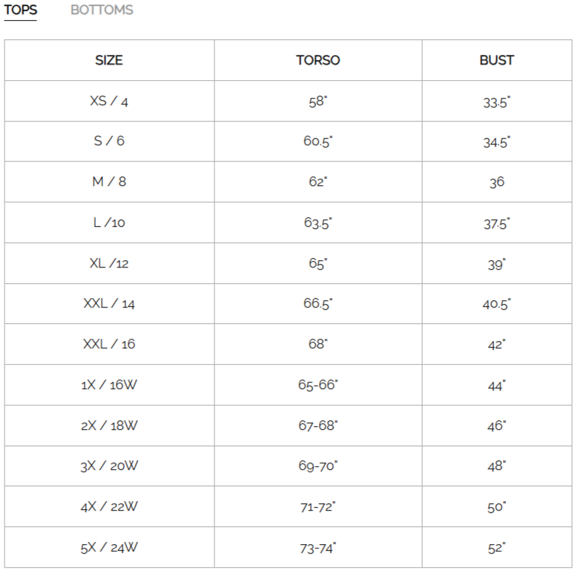This screenshot has width=580, height=573.
Task: Select the XL /12 size cell
Action: [x=109, y=263]
